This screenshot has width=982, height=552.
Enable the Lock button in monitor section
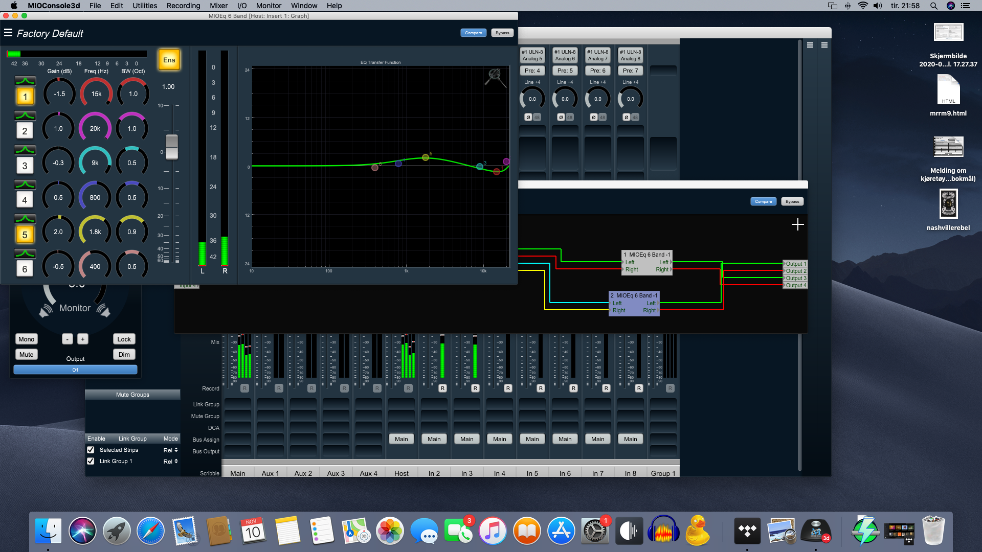coord(123,339)
